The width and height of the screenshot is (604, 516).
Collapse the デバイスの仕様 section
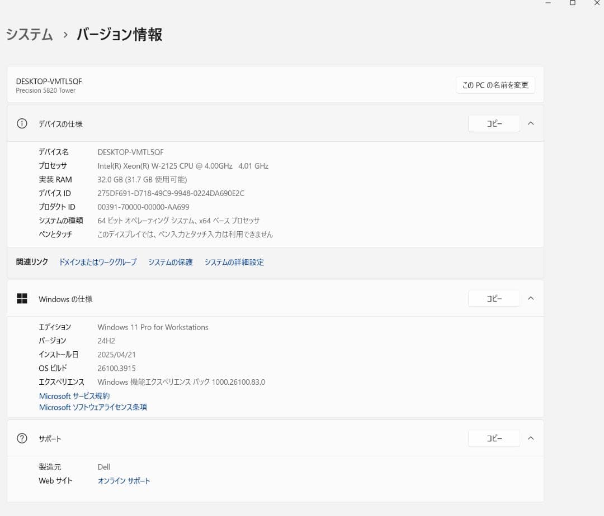coord(531,123)
